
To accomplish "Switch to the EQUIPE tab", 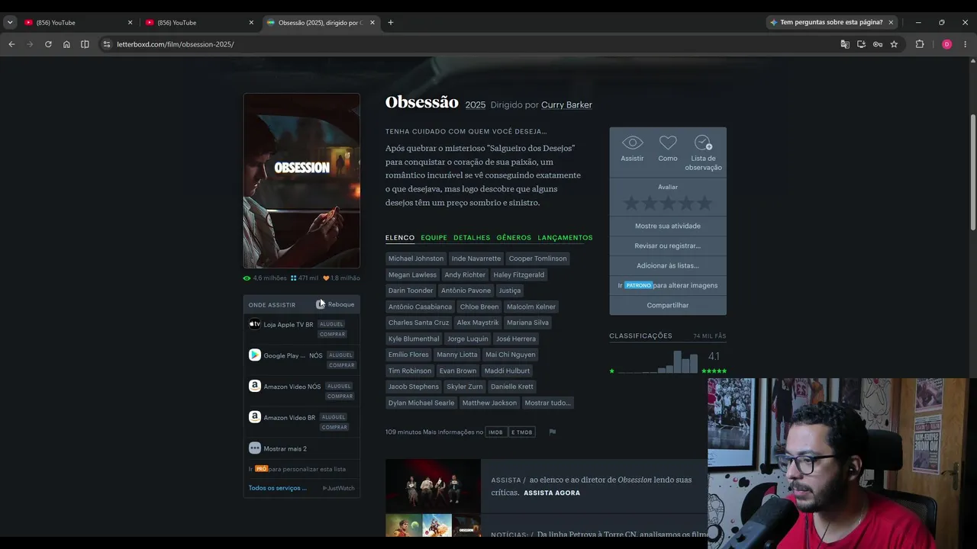I will click(434, 238).
